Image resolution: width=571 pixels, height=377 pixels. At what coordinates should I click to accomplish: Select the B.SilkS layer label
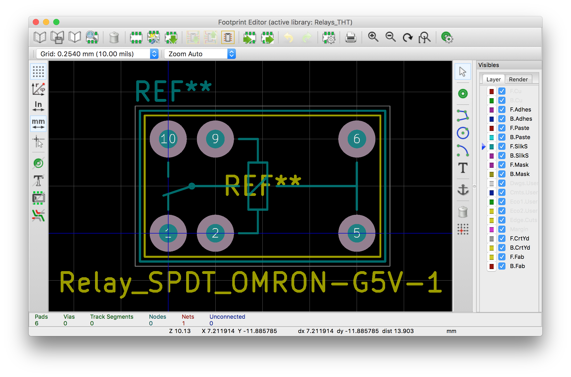coord(519,156)
